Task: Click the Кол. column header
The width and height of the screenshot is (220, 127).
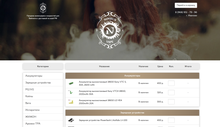Action: (171, 66)
